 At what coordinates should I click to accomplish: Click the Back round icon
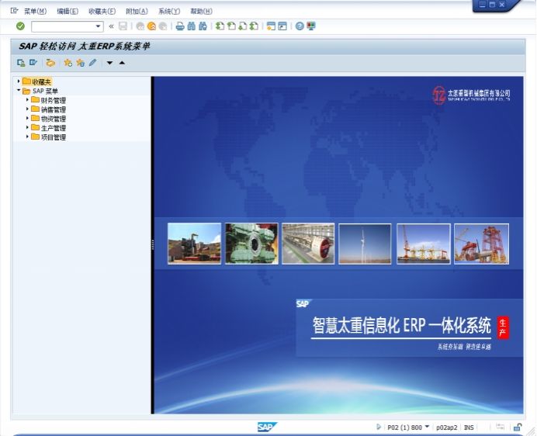pyautogui.click(x=140, y=26)
